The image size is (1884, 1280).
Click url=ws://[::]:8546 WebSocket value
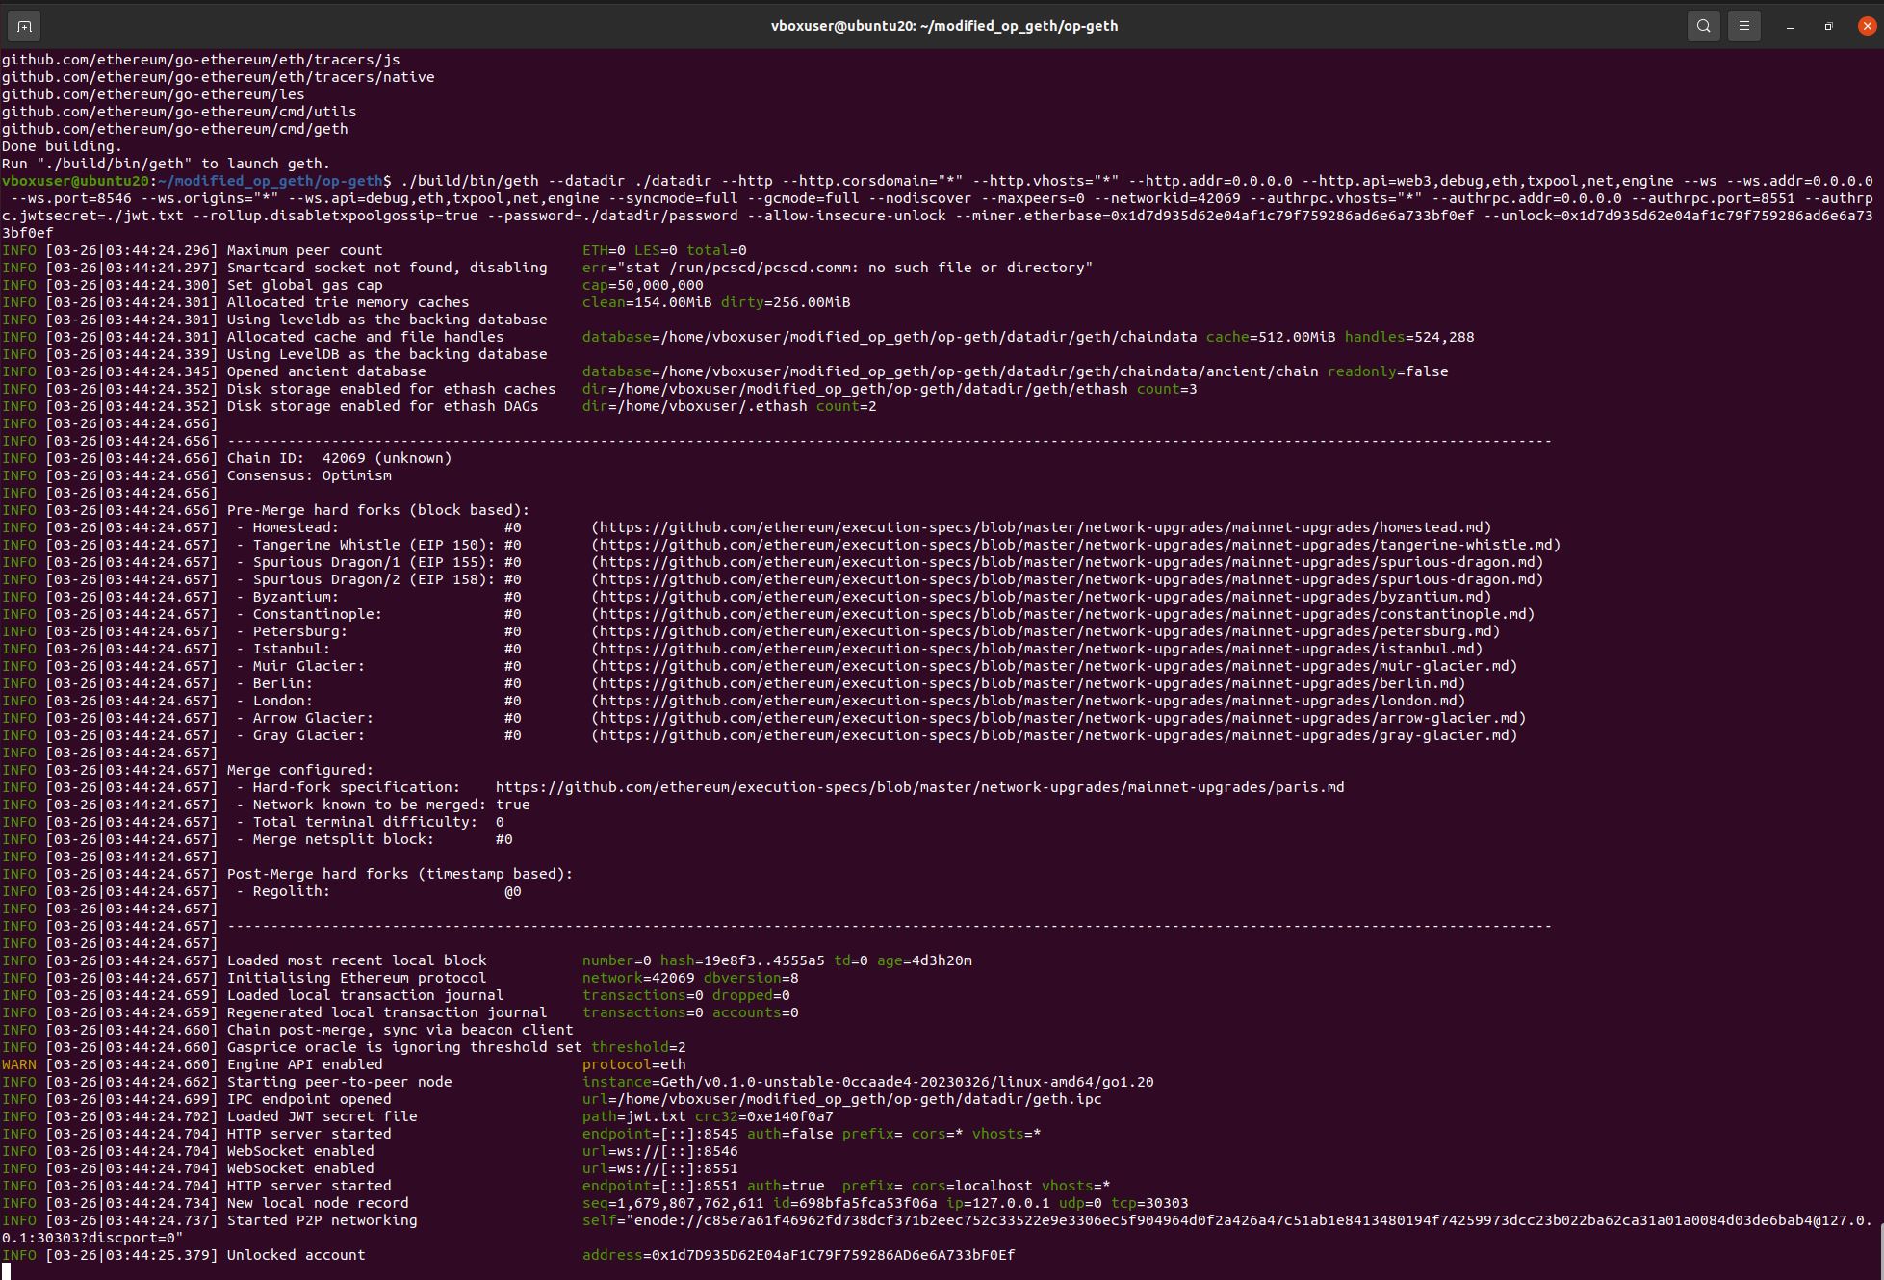coord(659,1151)
